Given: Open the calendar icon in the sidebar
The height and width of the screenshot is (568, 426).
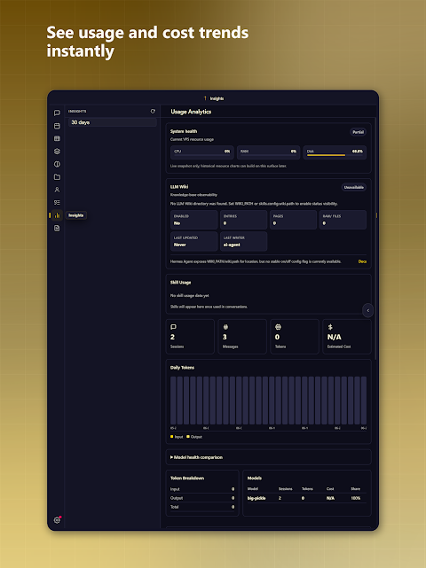Looking at the screenshot, I should pos(57,126).
